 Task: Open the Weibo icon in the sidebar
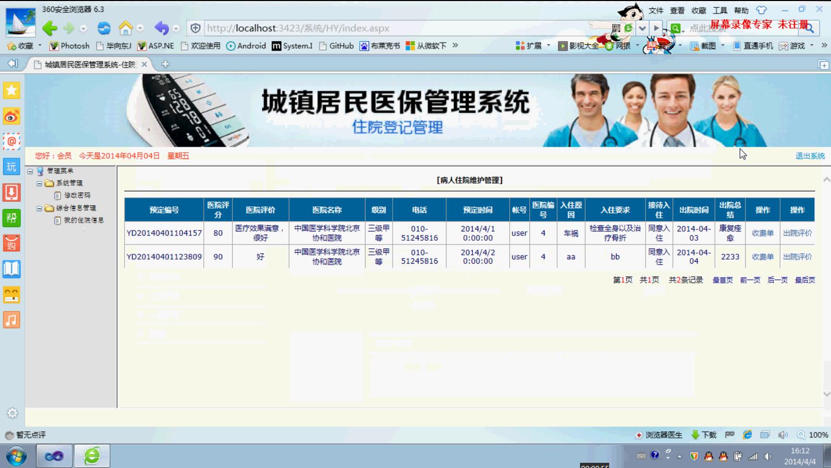[11, 116]
